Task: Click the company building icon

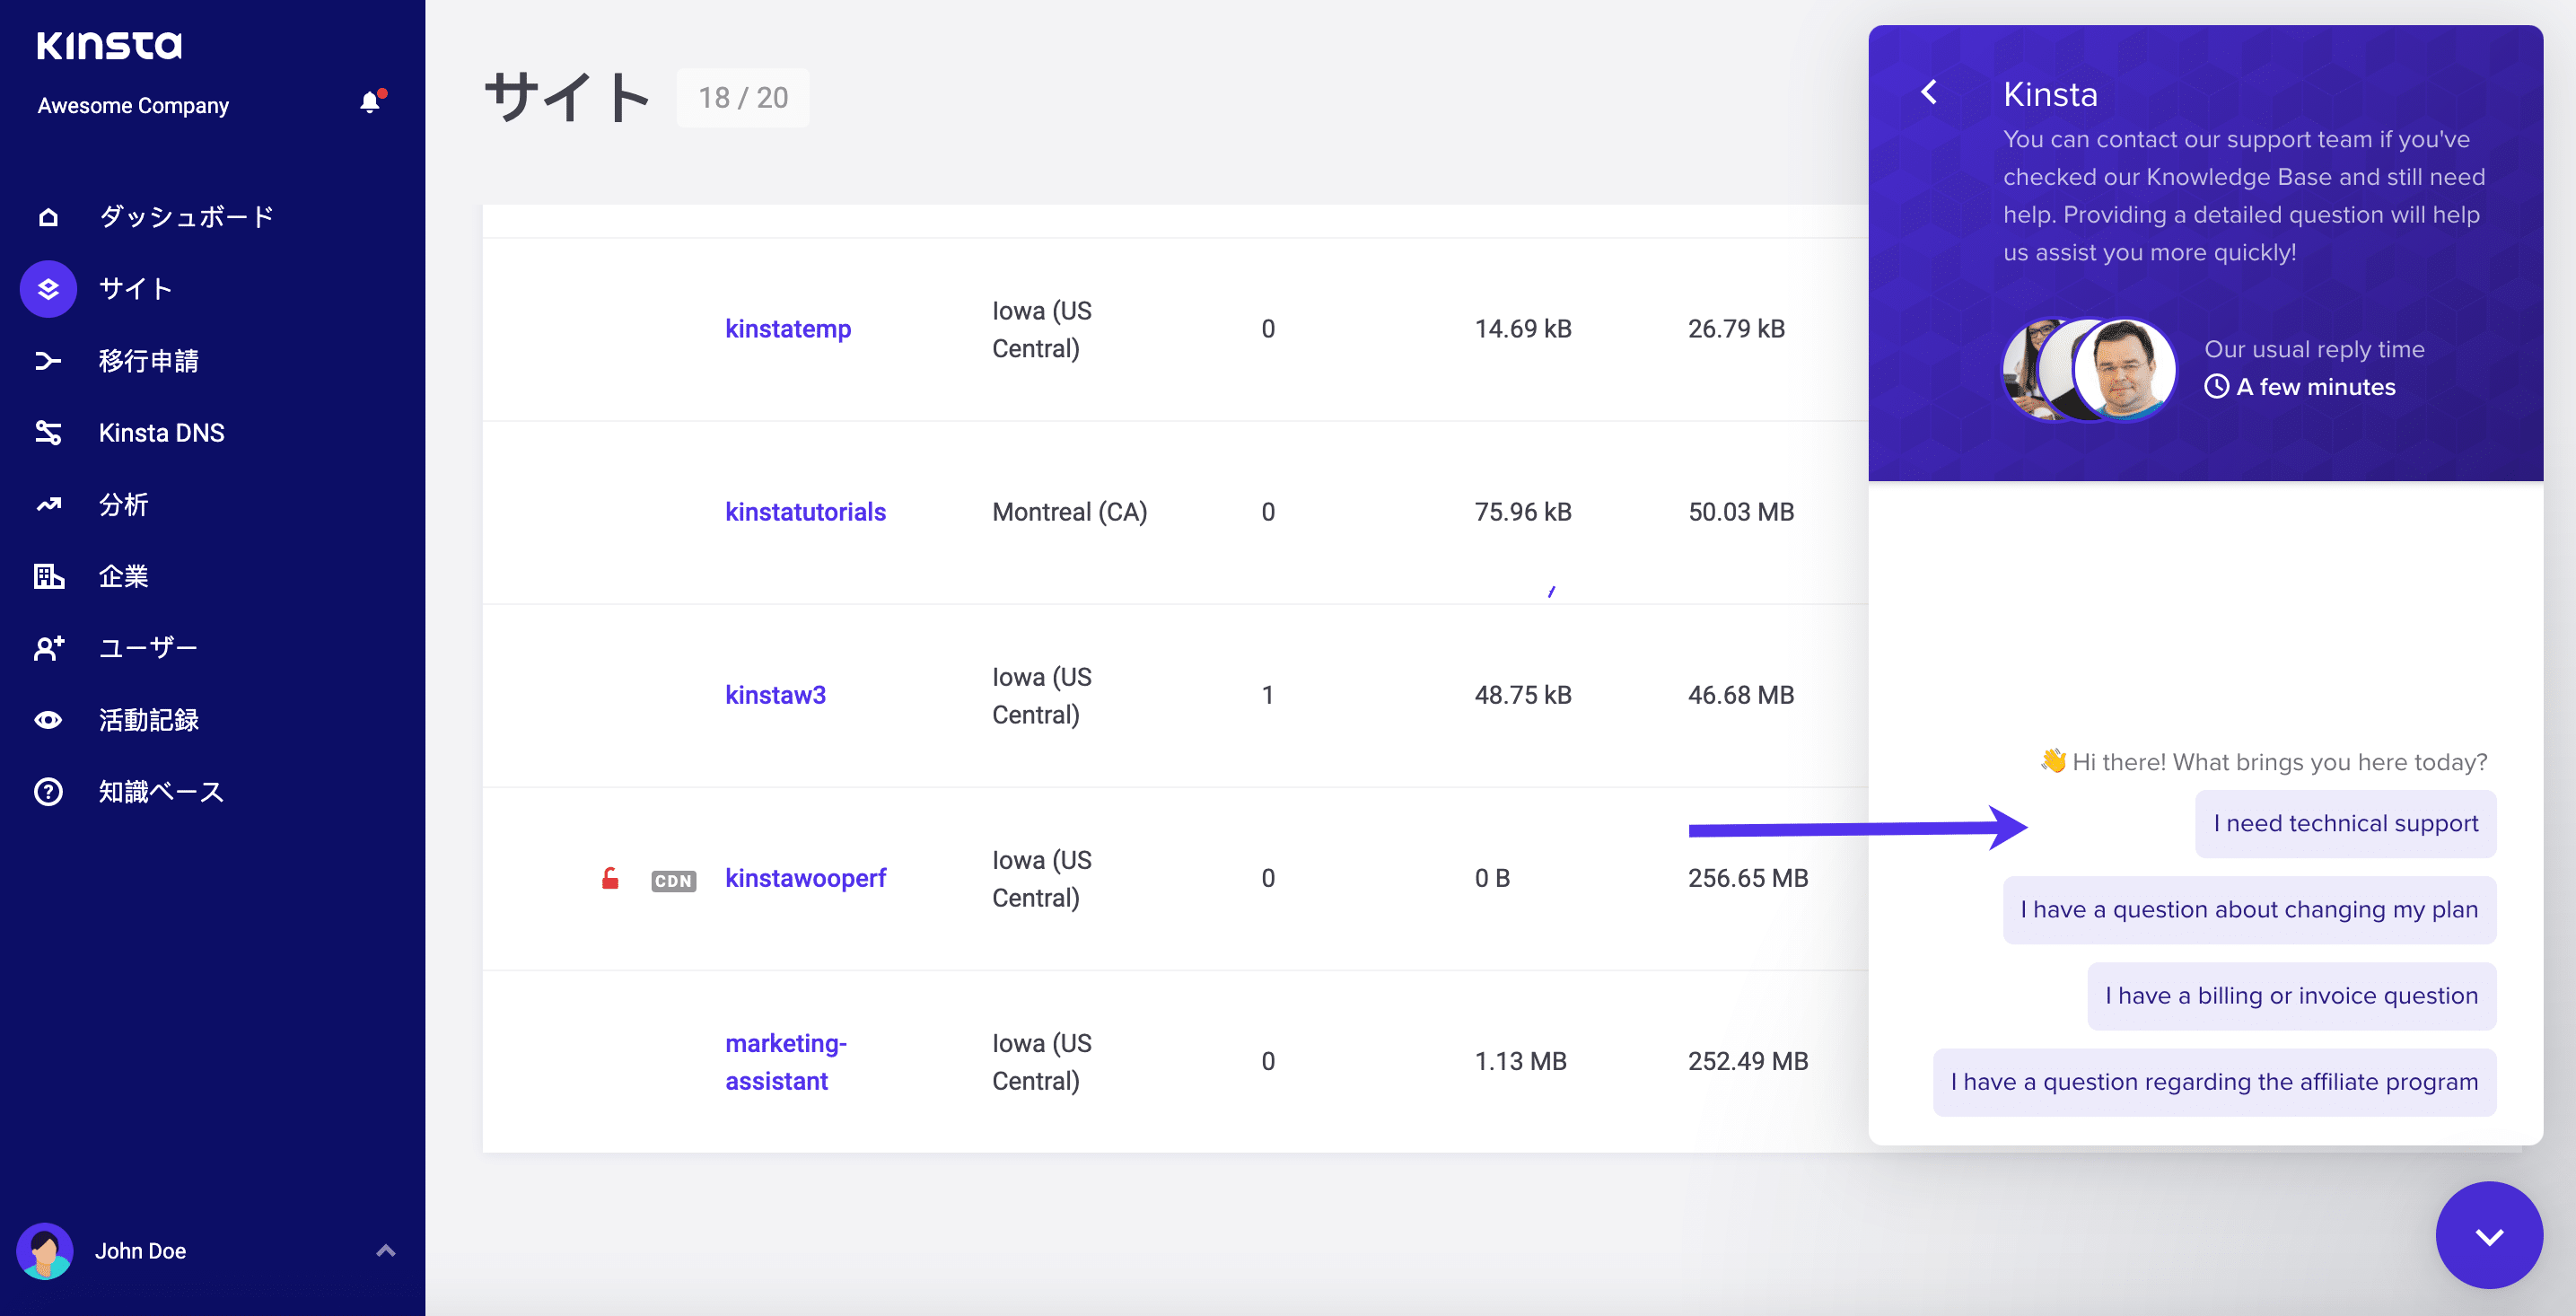Action: click(48, 577)
